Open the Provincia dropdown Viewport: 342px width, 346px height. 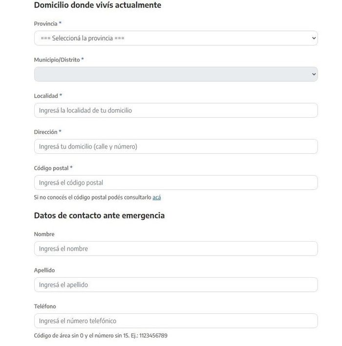(x=176, y=38)
